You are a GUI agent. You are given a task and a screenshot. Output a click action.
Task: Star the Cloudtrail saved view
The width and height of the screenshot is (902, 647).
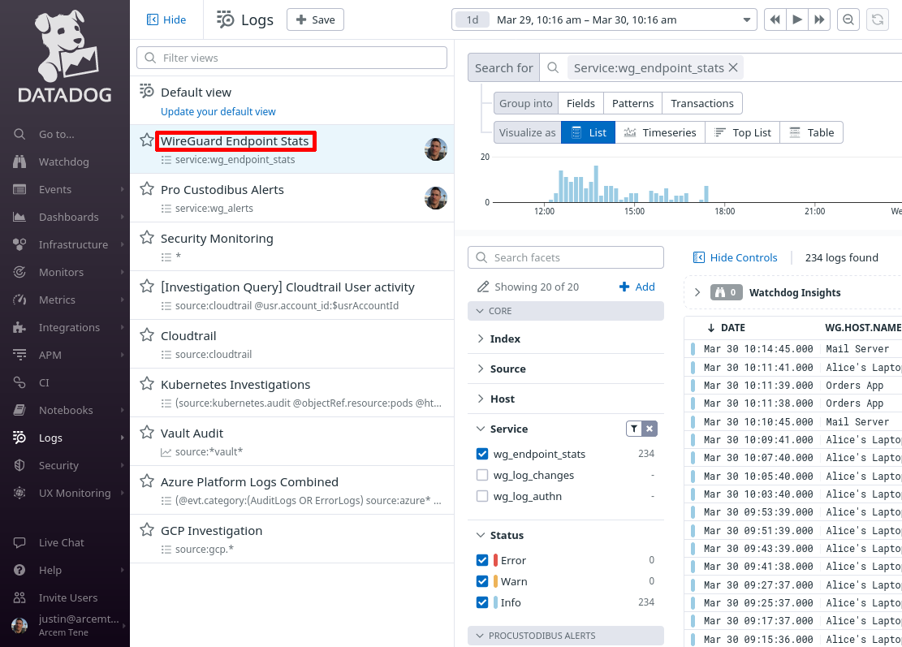click(147, 334)
